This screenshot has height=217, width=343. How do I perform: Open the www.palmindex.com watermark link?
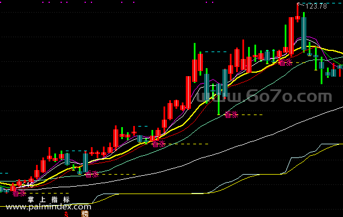[49, 207]
